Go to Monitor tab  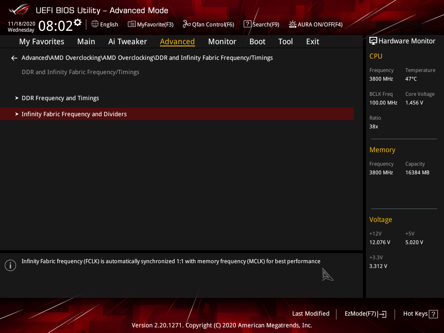[x=222, y=42]
